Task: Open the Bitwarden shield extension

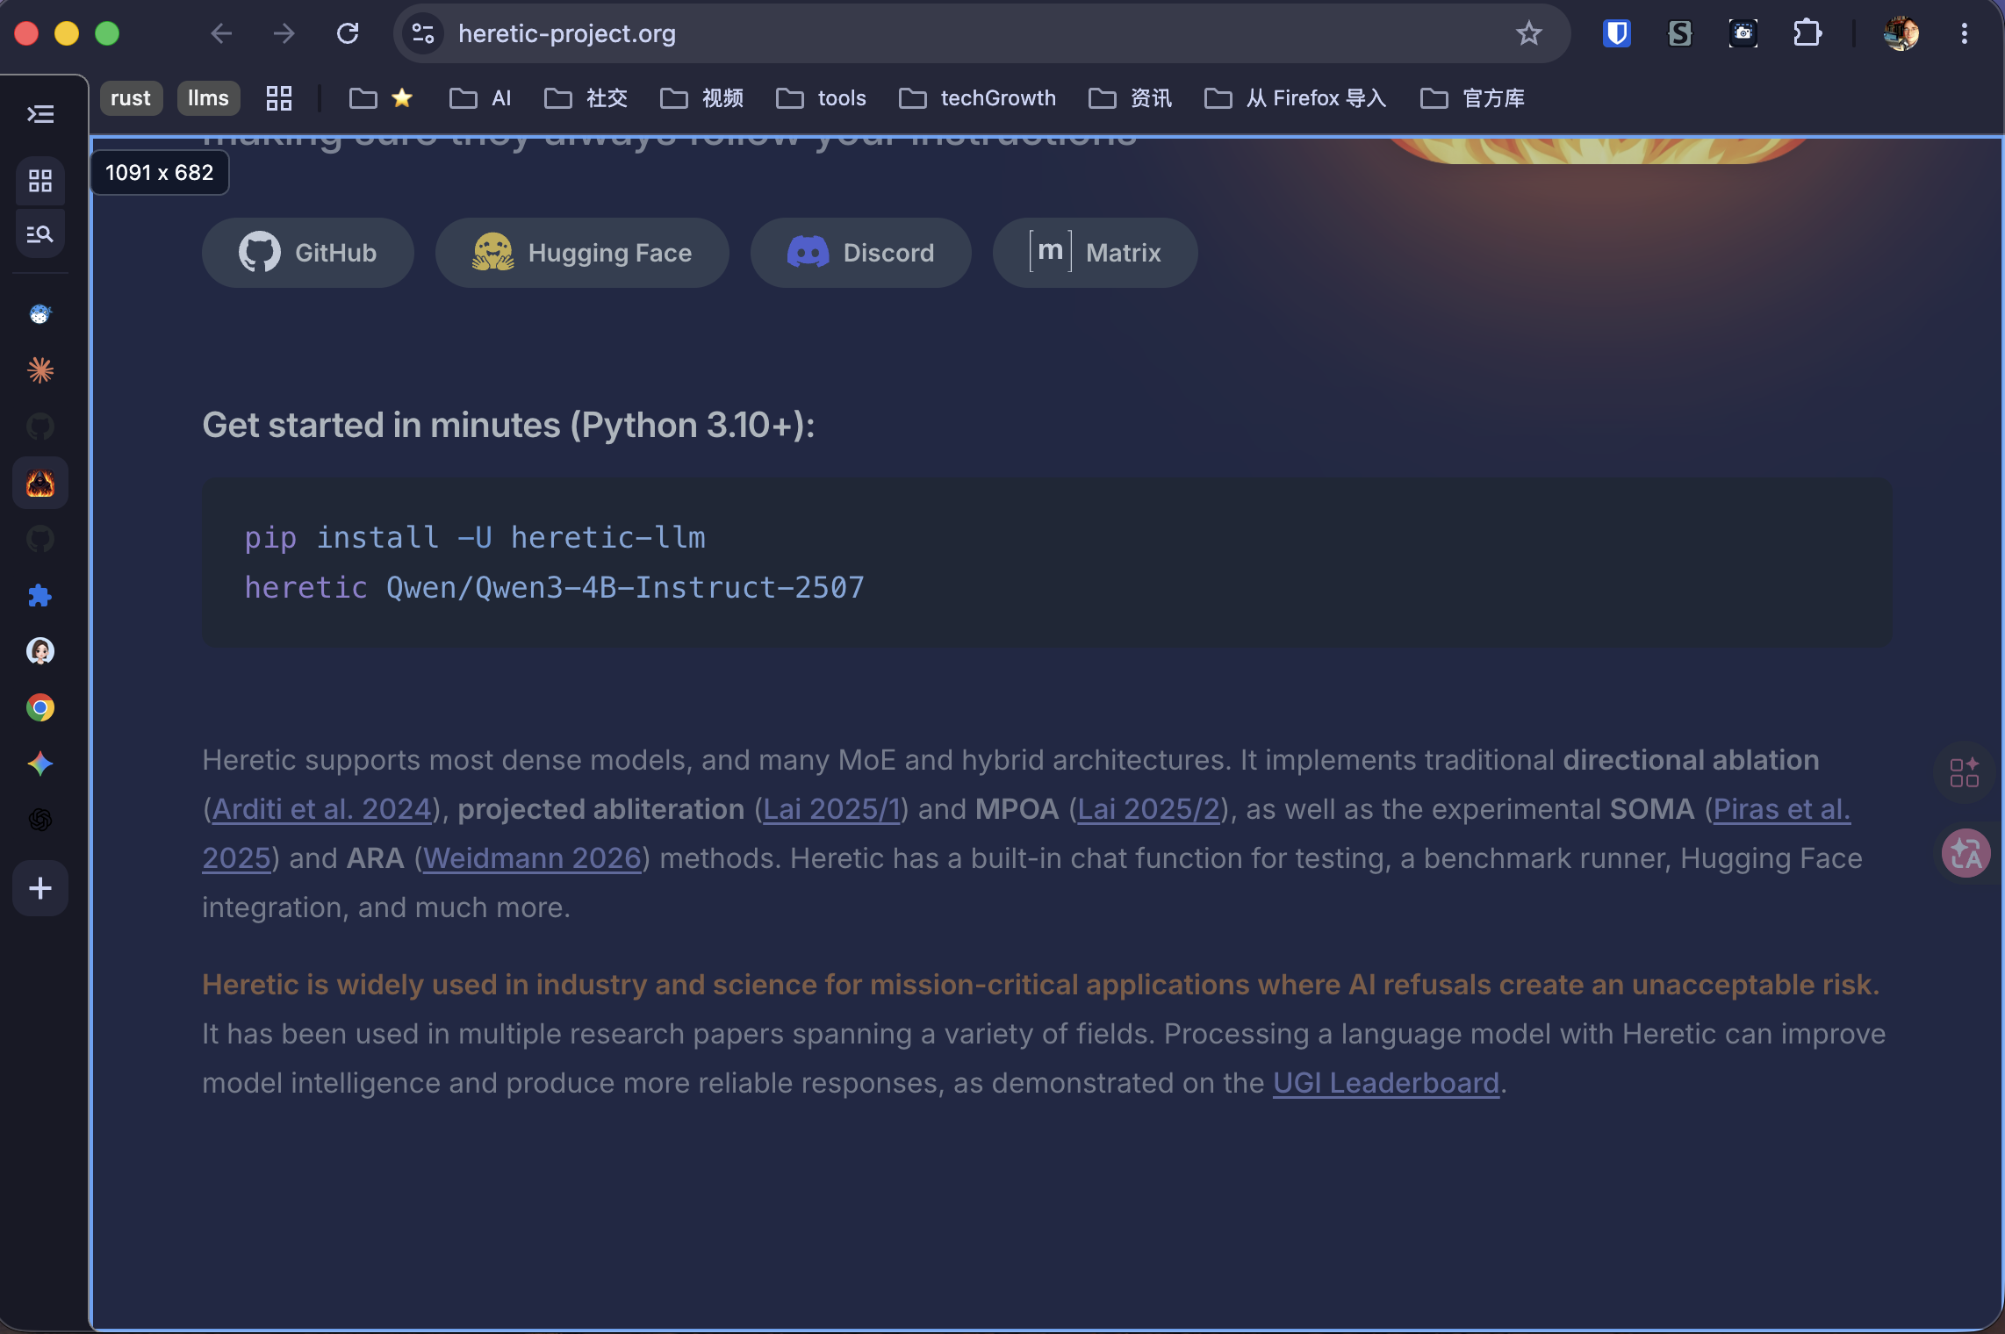Action: tap(1616, 33)
